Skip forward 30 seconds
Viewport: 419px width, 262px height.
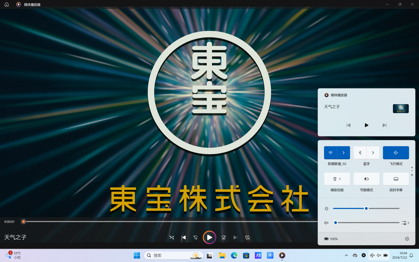(x=223, y=238)
